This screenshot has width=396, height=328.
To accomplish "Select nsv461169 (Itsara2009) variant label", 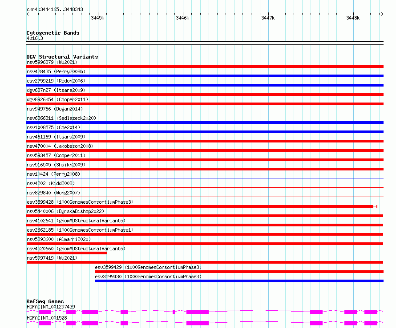I will 56,137.
